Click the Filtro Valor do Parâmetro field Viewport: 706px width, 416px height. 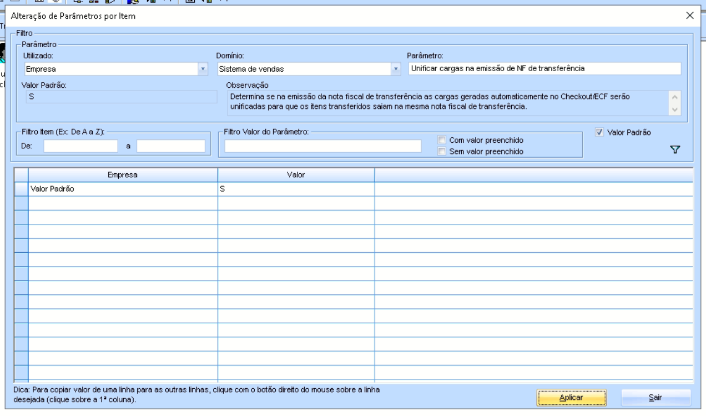323,146
